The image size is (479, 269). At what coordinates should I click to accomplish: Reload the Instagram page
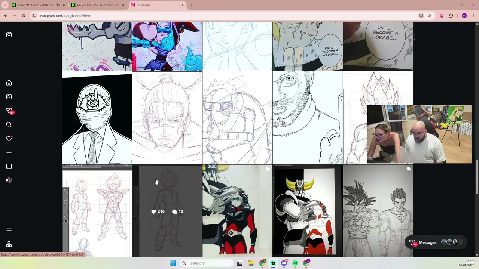point(24,16)
